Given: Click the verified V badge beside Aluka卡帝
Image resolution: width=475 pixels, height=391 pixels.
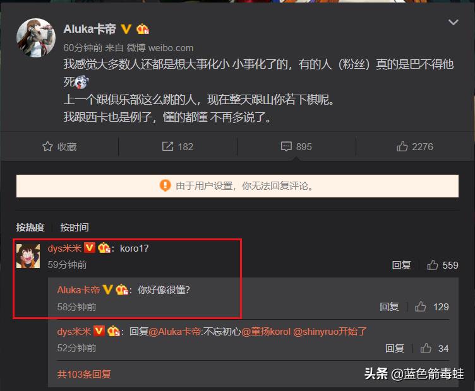Looking at the screenshot, I should tap(126, 29).
